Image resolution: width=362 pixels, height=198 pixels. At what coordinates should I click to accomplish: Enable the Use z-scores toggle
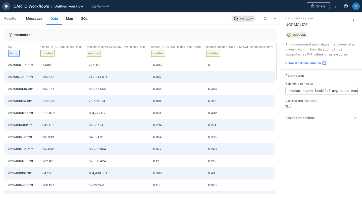[x=288, y=106]
